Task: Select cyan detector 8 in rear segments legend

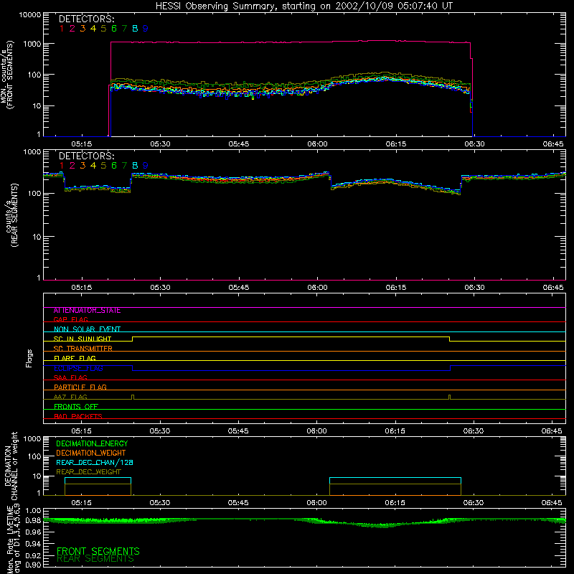Action: point(135,166)
